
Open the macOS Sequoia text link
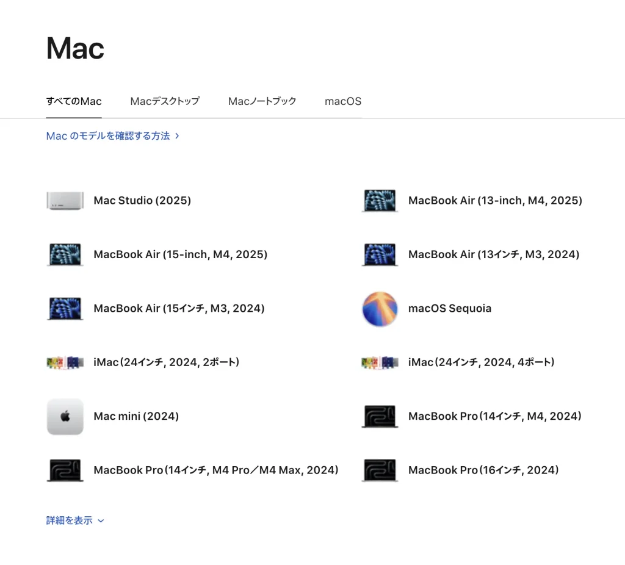pos(450,308)
